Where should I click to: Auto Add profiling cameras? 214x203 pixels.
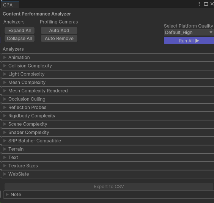pos(59,31)
